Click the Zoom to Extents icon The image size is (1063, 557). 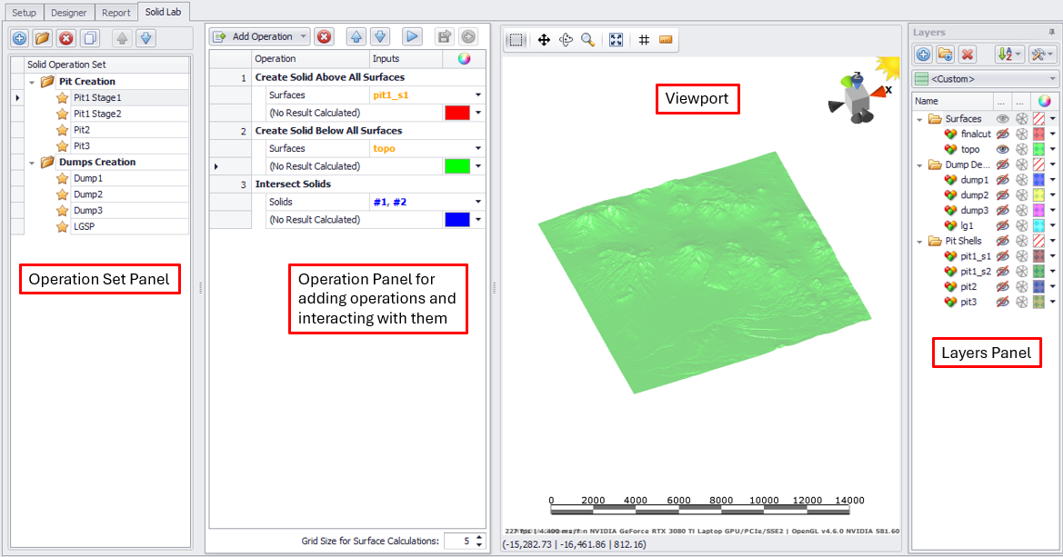pyautogui.click(x=616, y=40)
